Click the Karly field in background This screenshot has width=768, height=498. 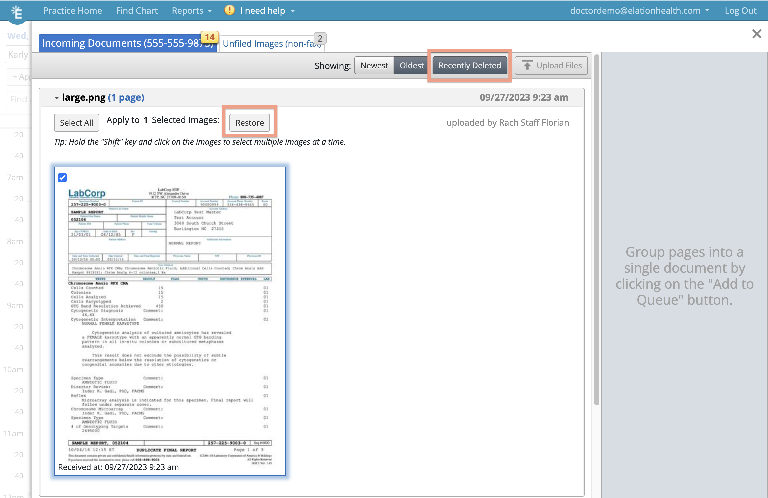tap(18, 55)
